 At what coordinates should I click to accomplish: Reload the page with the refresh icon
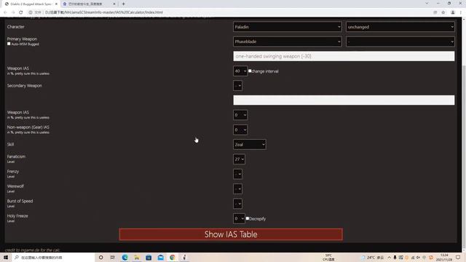[21, 12]
